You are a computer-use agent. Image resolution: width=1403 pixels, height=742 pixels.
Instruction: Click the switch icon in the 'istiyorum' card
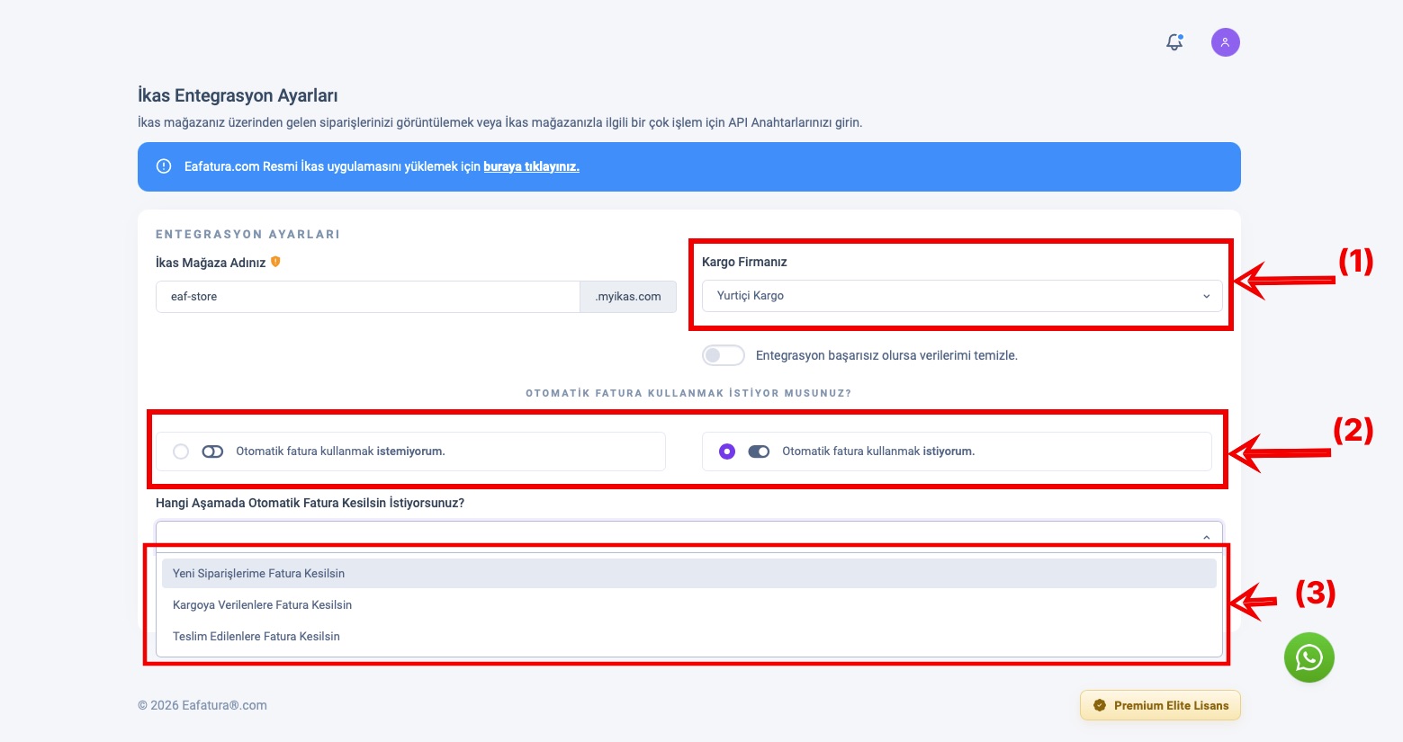759,451
